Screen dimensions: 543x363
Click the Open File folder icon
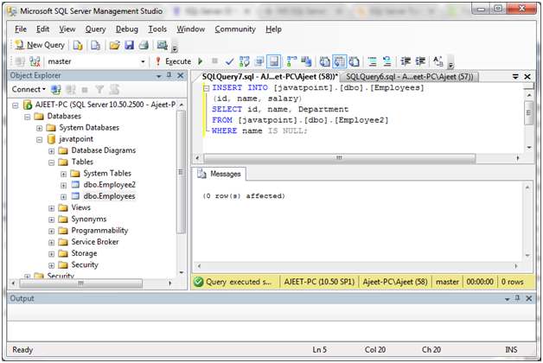115,45
